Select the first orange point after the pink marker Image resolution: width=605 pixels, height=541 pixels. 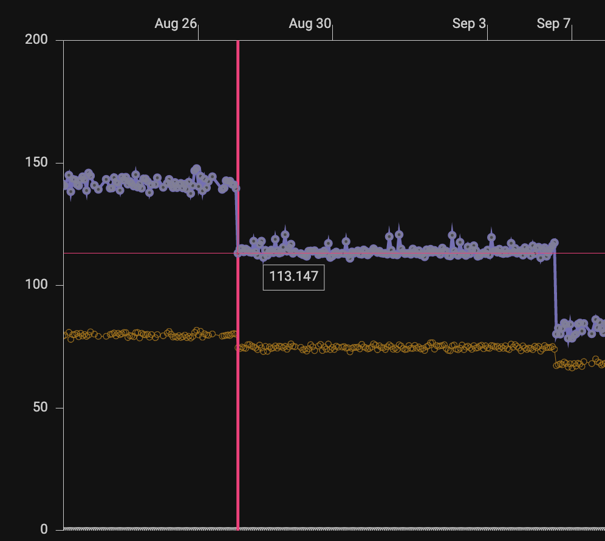pos(239,348)
